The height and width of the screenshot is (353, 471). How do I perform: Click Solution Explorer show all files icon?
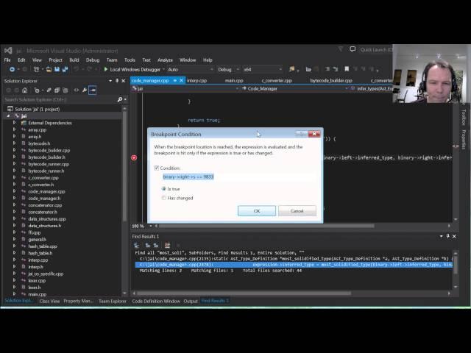(65, 90)
